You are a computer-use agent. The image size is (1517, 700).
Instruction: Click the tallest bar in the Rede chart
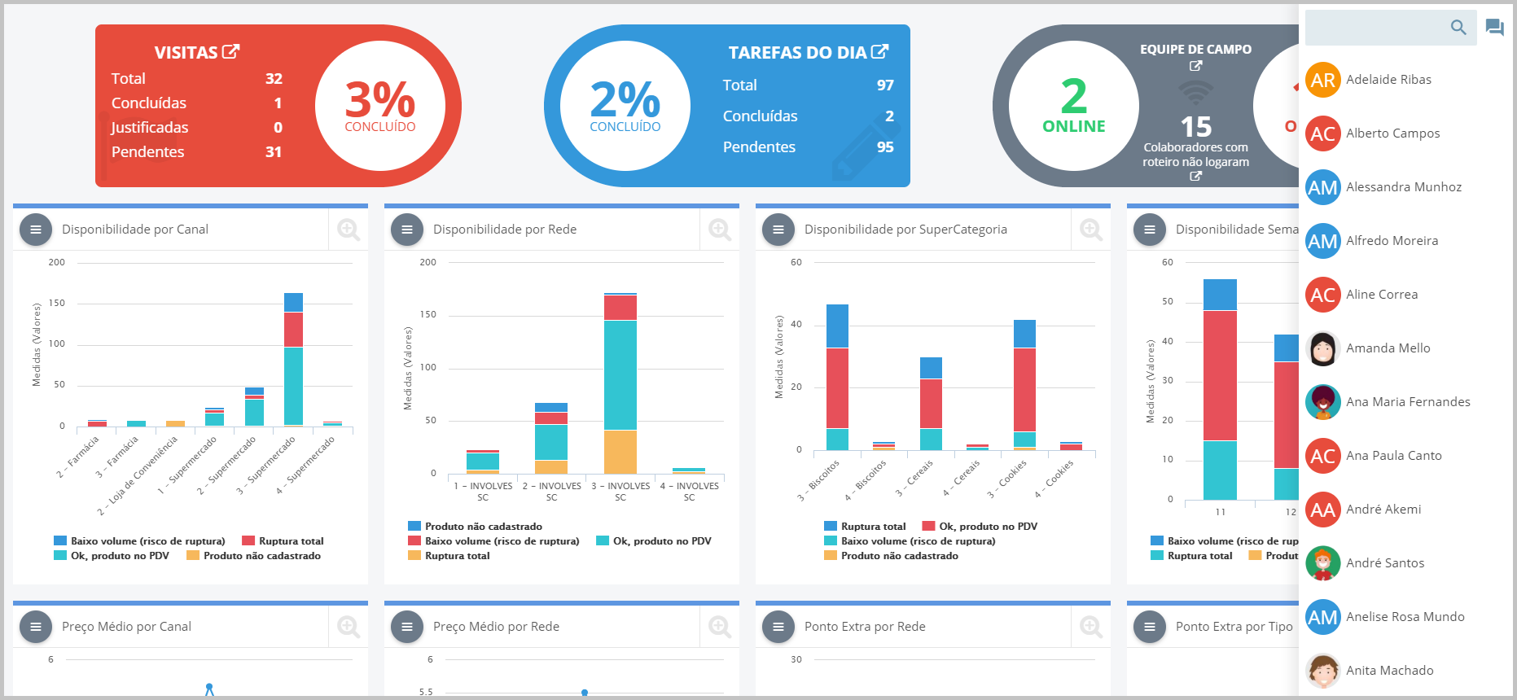(x=620, y=374)
